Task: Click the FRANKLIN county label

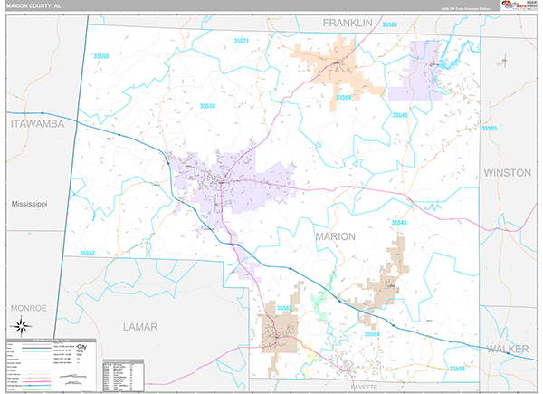Action: (348, 23)
